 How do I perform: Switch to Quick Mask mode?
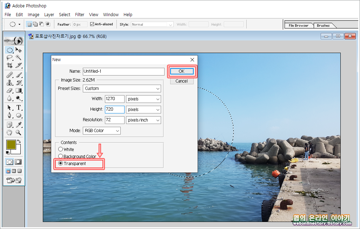18,162
